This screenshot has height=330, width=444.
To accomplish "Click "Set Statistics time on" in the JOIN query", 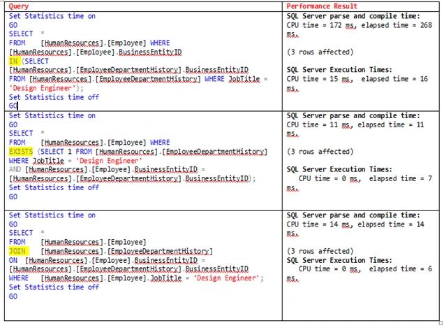I will (x=52, y=215).
